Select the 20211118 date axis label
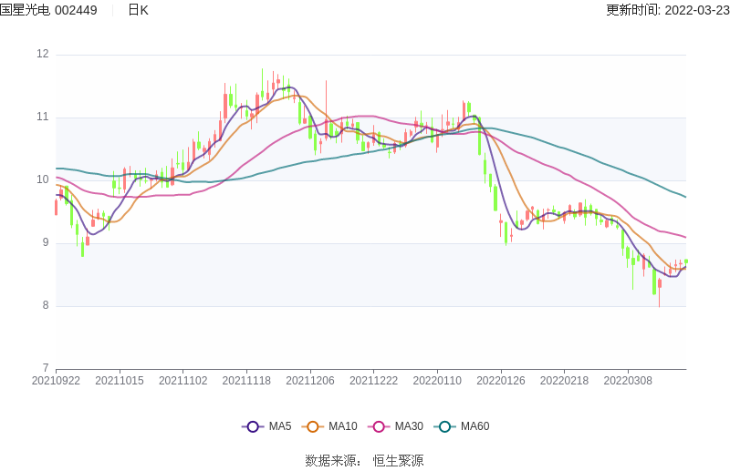 246,381
